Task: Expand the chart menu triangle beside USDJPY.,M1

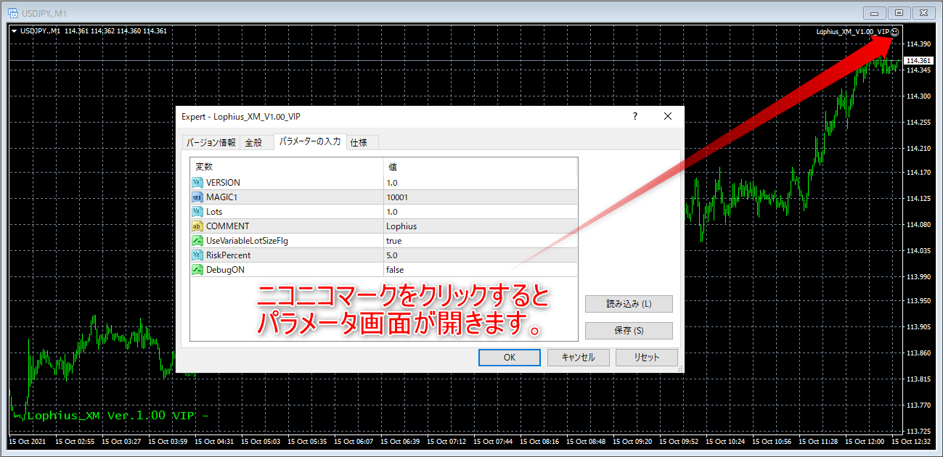Action: click(14, 31)
